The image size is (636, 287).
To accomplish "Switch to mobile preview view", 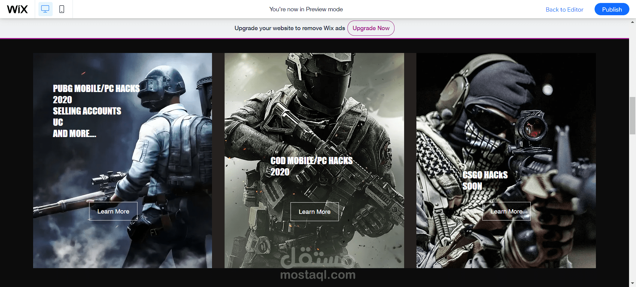I will [62, 9].
